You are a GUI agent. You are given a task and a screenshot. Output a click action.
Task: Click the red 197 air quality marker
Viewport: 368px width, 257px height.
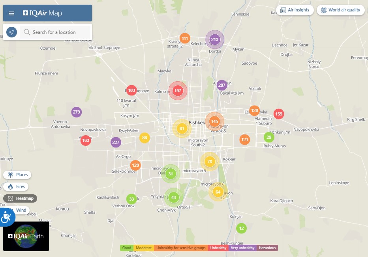178,91
